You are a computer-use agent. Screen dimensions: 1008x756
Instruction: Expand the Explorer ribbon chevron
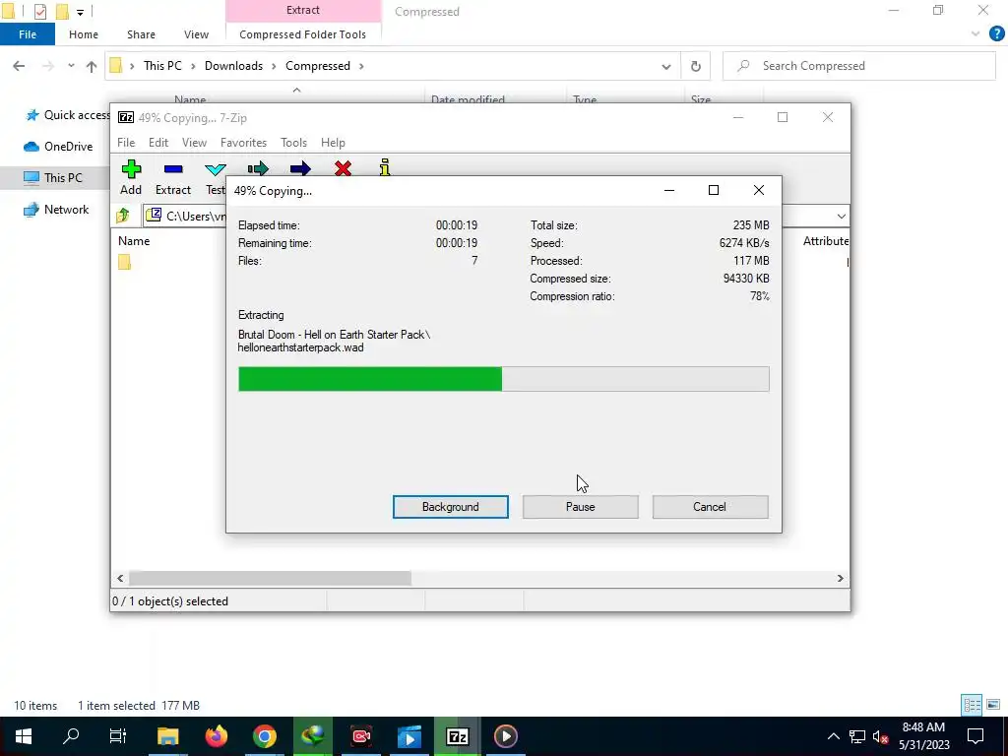976,34
